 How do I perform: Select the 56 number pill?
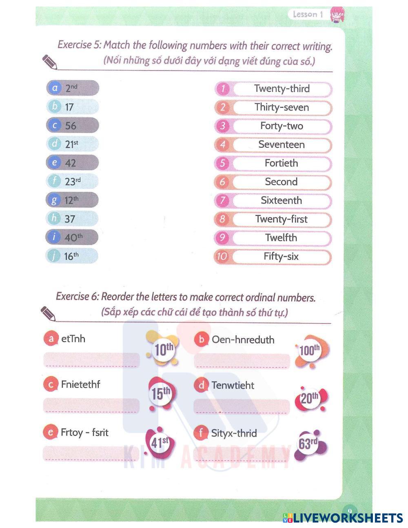[x=73, y=126]
